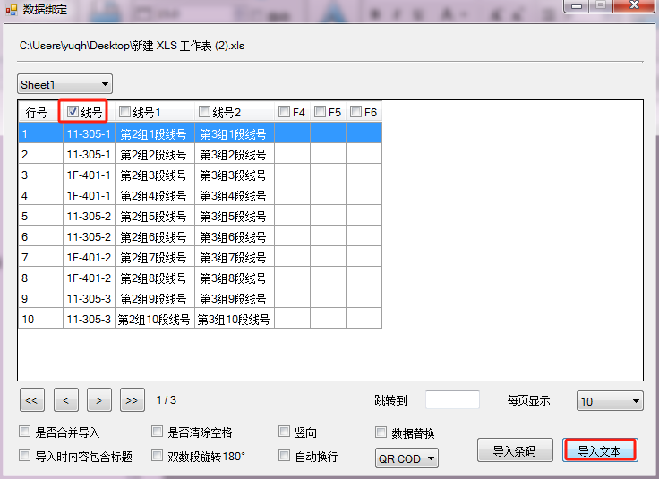
Task: Select row 10 number cell
Action: click(x=41, y=319)
